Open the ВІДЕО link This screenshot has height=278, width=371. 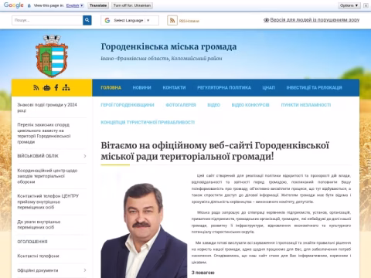tap(214, 105)
